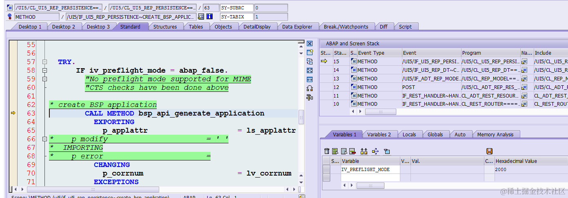568x198 pixels.
Task: Click the trash delete icon in Variables toolbar
Action: point(327,151)
